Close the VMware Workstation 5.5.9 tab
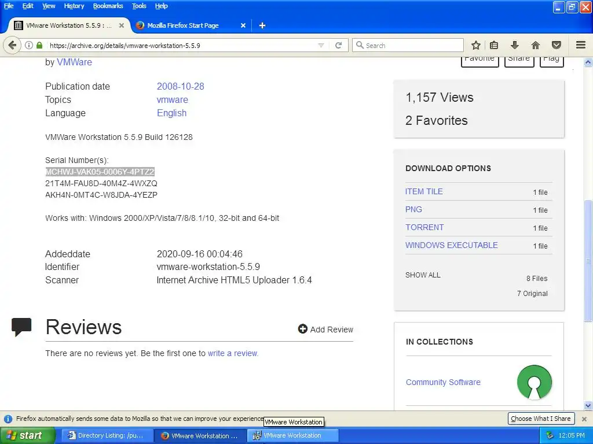 pos(122,25)
